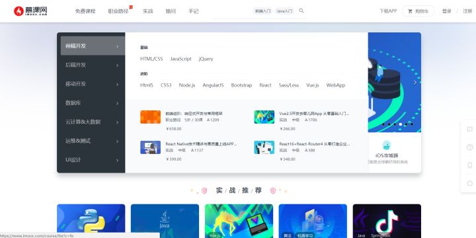Open the JavaScript topic link
The image size is (476, 238).
tap(181, 59)
